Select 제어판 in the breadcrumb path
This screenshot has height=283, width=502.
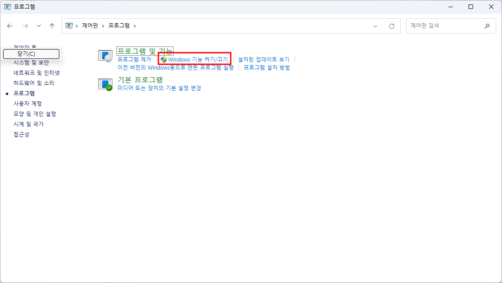click(x=90, y=25)
